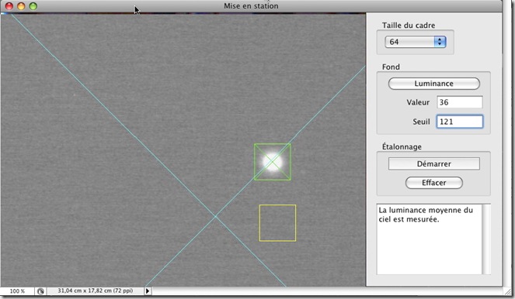Screen dimensions: 515x299
Task: Click the Démarrer calibration button
Action: click(433, 163)
